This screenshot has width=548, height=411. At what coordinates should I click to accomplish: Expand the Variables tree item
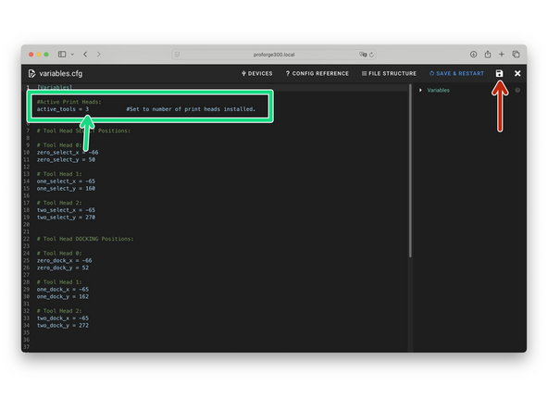coord(420,90)
